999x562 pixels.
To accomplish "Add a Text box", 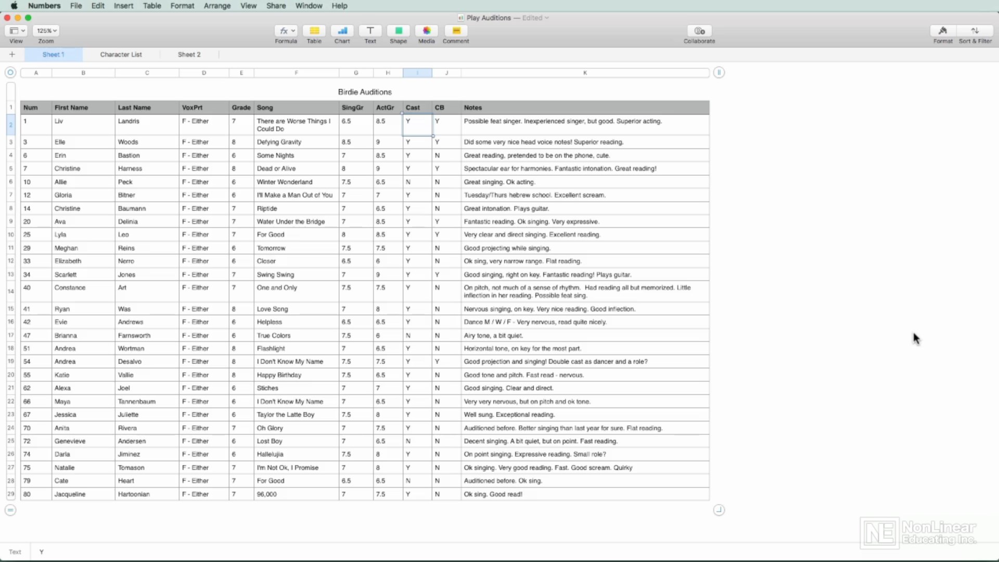I will (x=370, y=31).
